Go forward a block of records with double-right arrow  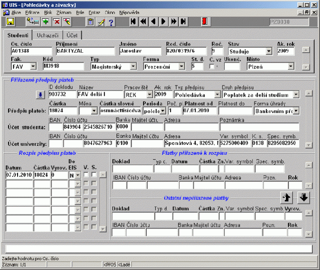point(174,22)
